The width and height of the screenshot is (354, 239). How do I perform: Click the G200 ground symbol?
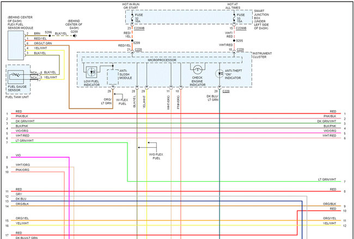pos(75,35)
